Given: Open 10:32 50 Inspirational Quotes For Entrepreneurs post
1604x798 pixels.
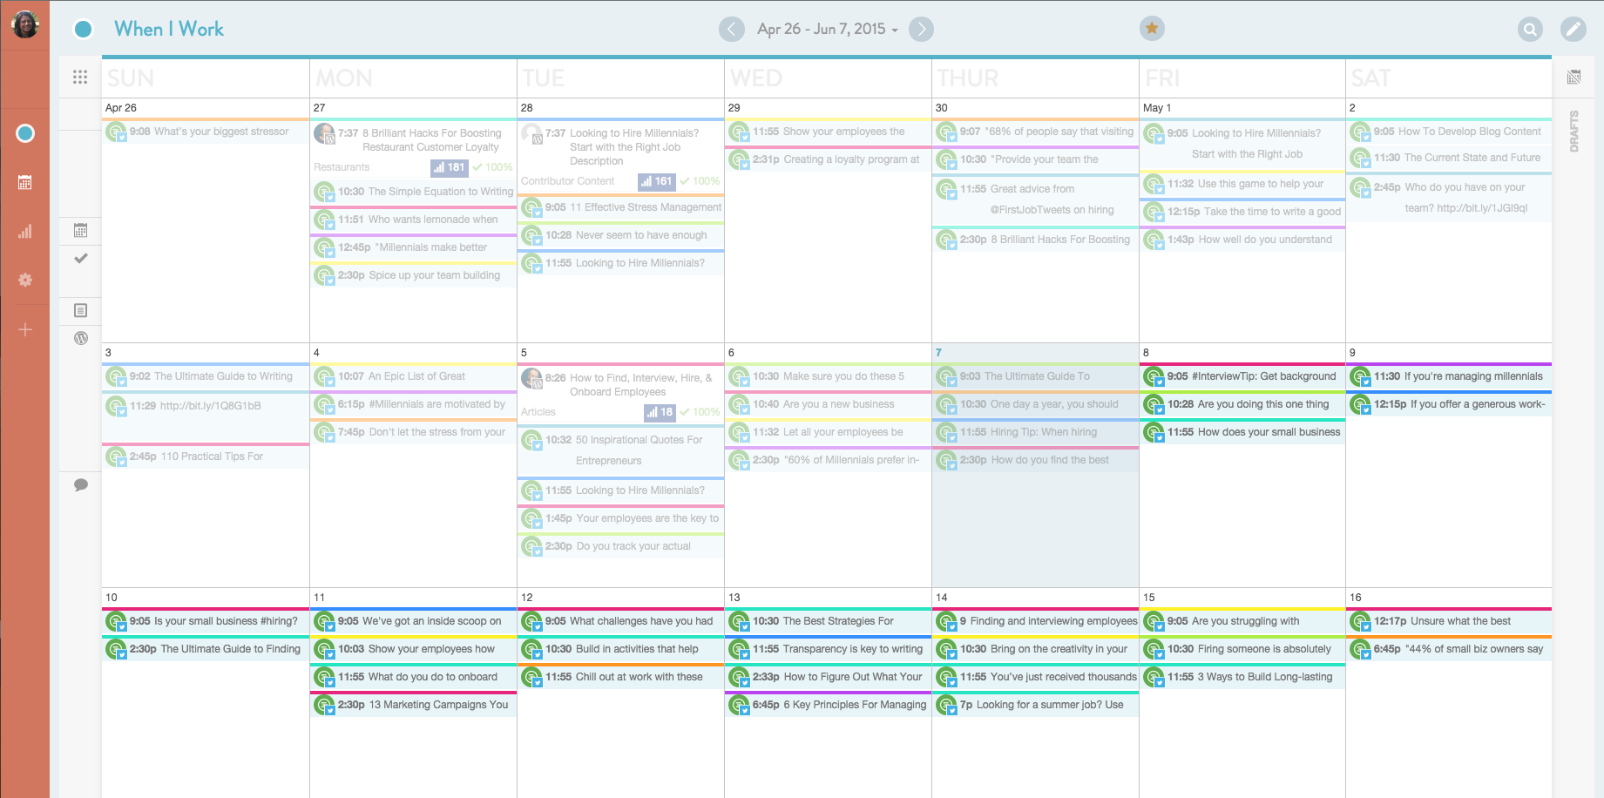Looking at the screenshot, I should [x=621, y=450].
